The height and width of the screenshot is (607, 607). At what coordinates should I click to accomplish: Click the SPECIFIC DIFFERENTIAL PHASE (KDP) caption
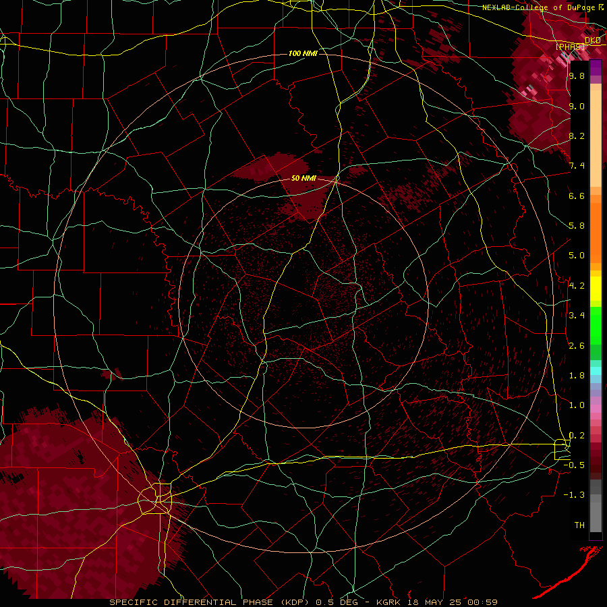tap(211, 602)
